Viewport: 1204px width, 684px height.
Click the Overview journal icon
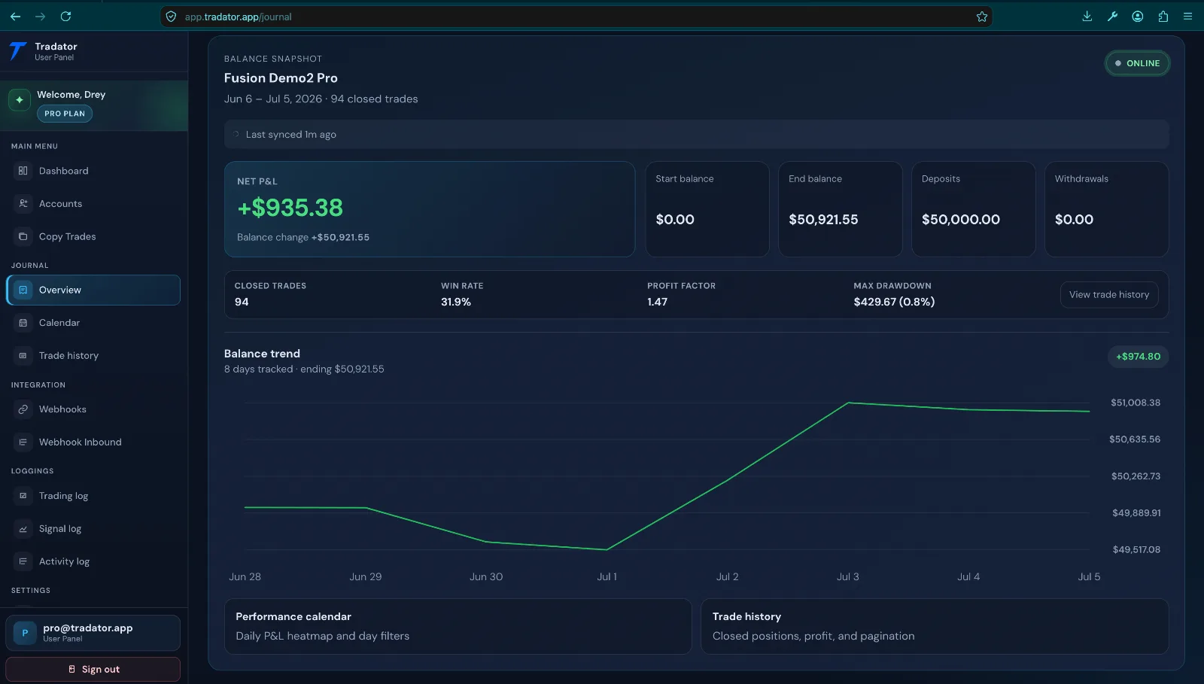click(x=23, y=290)
